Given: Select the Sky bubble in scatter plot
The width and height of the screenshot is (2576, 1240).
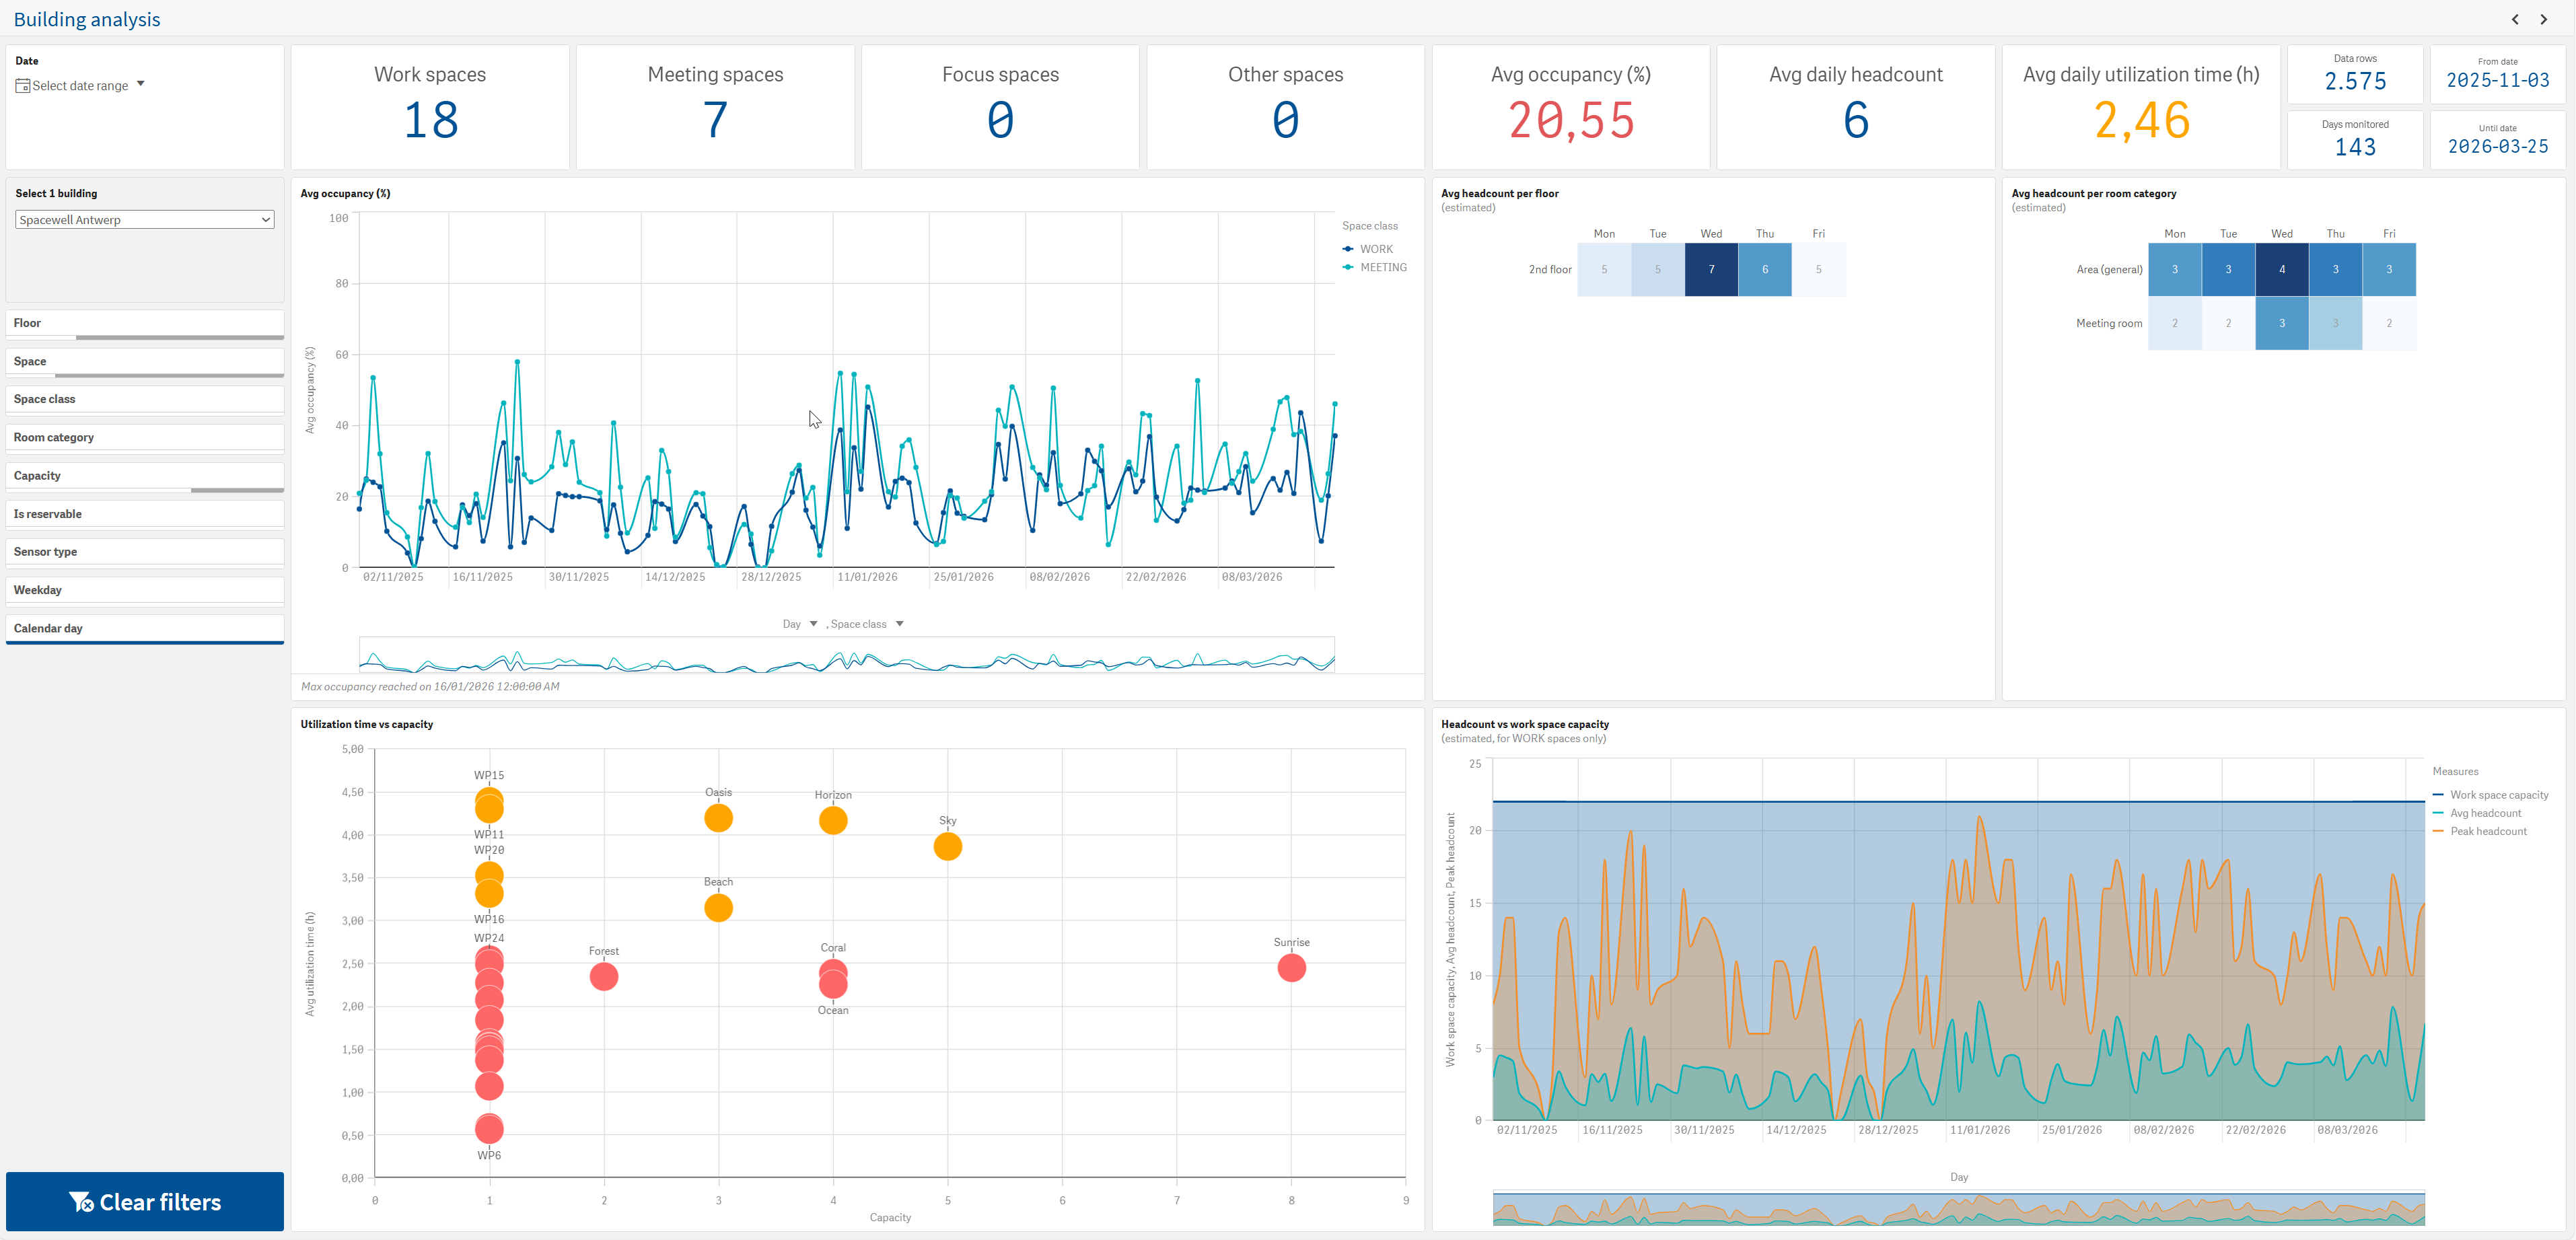Looking at the screenshot, I should pyautogui.click(x=948, y=847).
